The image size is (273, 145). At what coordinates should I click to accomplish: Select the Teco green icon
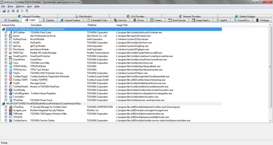click(x=11, y=63)
